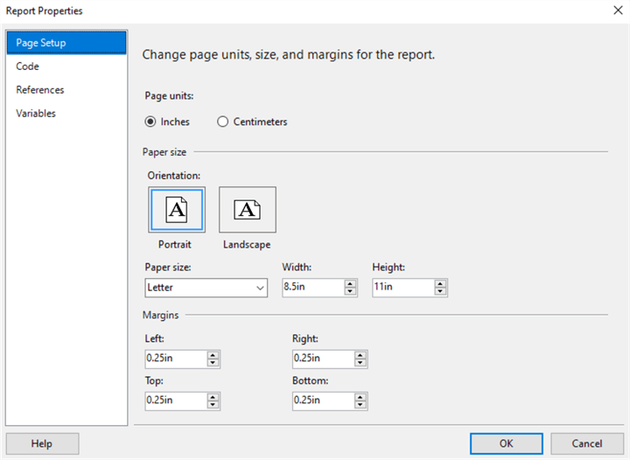
Task: Choose Centimeters as page units
Action: tap(223, 122)
